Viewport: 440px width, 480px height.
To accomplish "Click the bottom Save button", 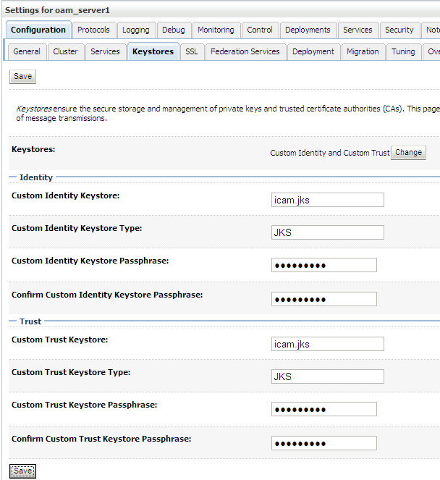I will [x=22, y=471].
